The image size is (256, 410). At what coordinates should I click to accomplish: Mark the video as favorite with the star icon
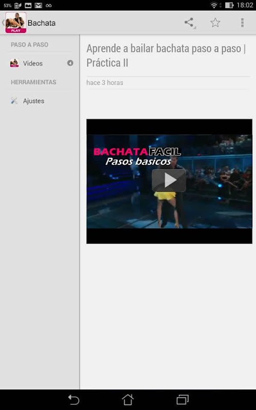point(215,23)
